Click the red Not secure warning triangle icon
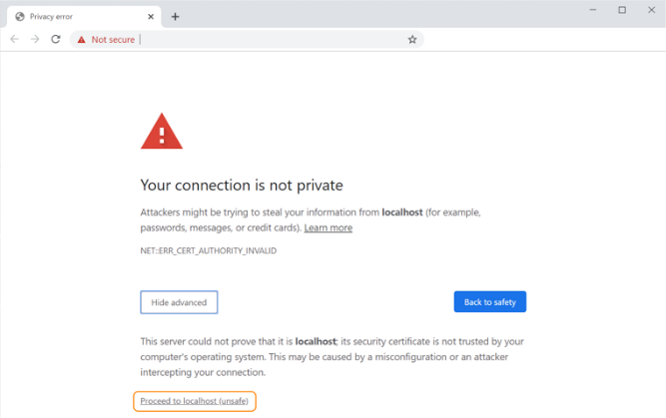Viewport: 666px width, 418px height. point(82,40)
